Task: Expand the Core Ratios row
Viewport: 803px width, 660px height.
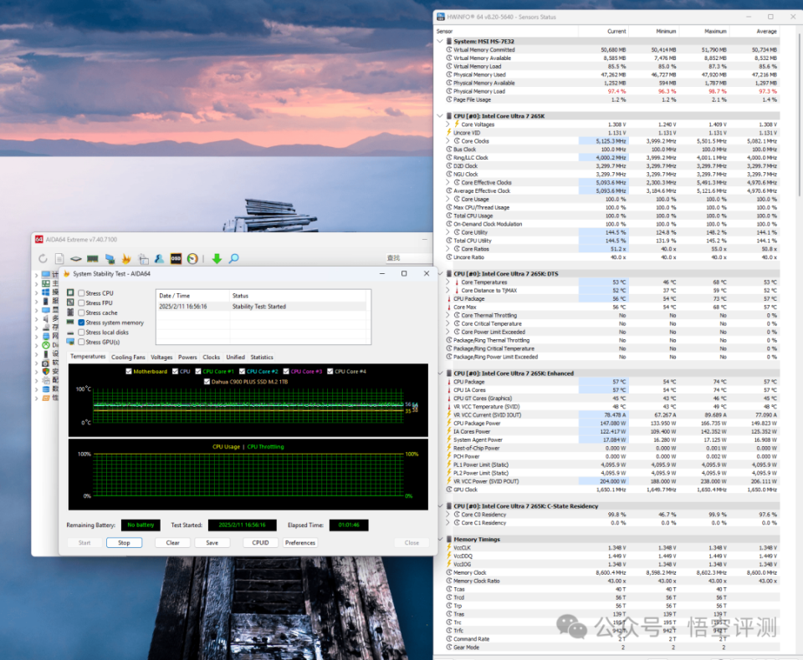Action: tap(448, 249)
